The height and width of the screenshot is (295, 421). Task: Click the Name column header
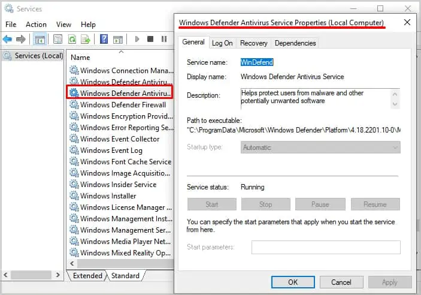(x=80, y=58)
